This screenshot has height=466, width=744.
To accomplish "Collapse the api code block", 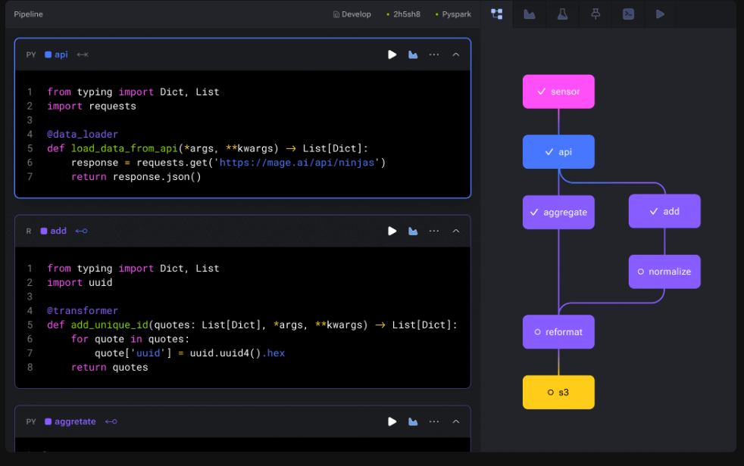I will tap(456, 54).
